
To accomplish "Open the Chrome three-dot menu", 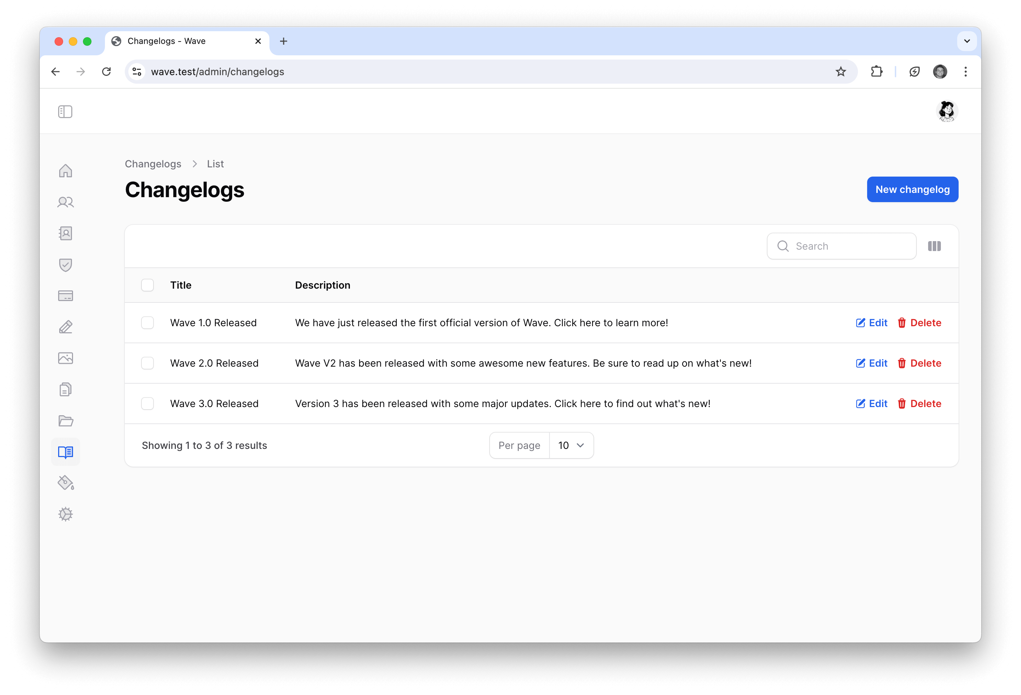I will coord(965,72).
